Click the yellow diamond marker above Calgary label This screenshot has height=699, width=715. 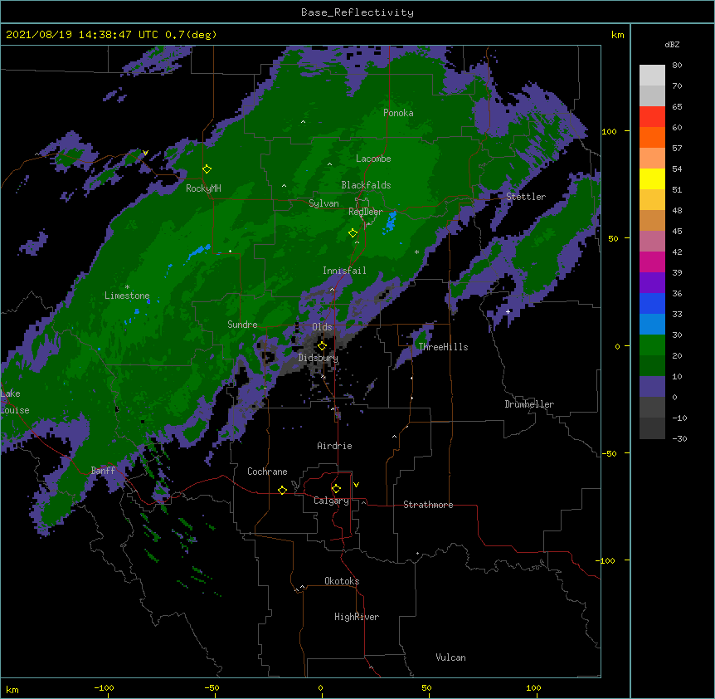click(336, 489)
